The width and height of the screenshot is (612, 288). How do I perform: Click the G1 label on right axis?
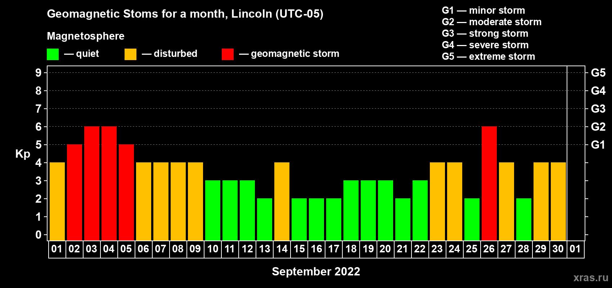tap(598, 145)
